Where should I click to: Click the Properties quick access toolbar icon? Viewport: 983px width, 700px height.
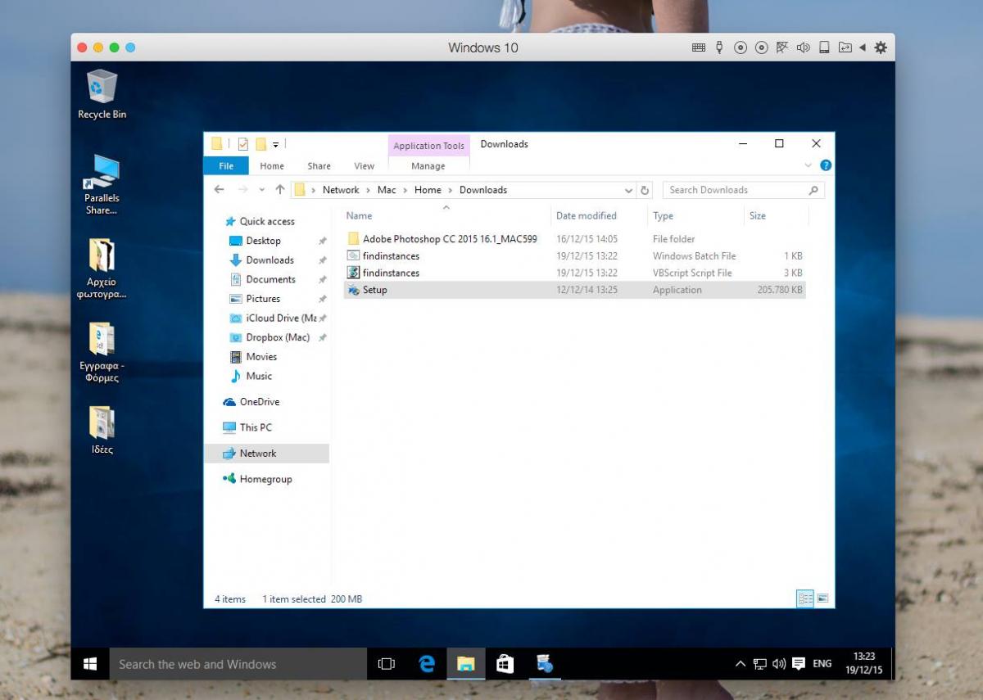point(243,144)
